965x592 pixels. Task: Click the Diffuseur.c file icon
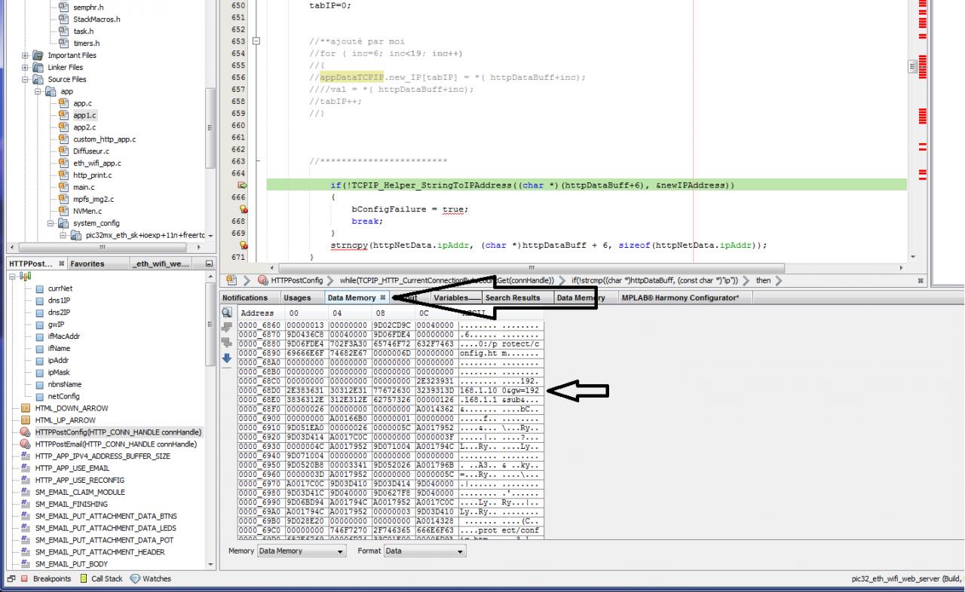coord(63,151)
